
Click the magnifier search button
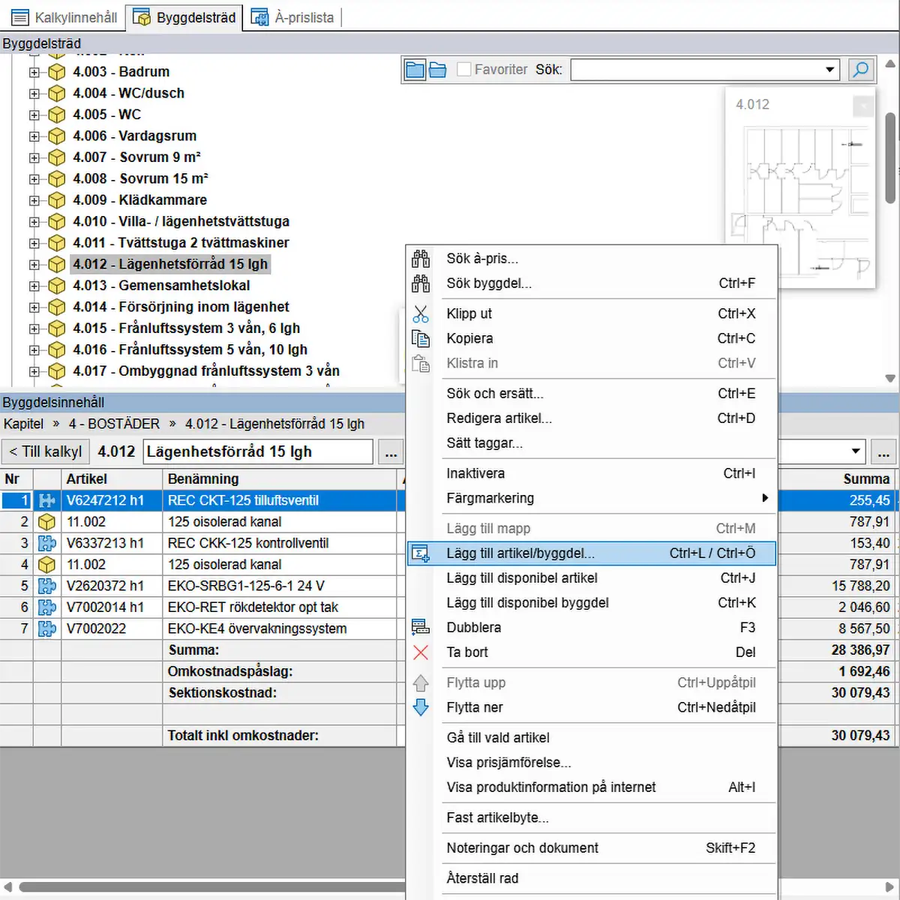tap(861, 70)
